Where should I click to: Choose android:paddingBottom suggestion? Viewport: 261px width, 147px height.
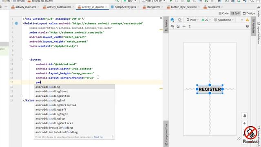(74, 96)
